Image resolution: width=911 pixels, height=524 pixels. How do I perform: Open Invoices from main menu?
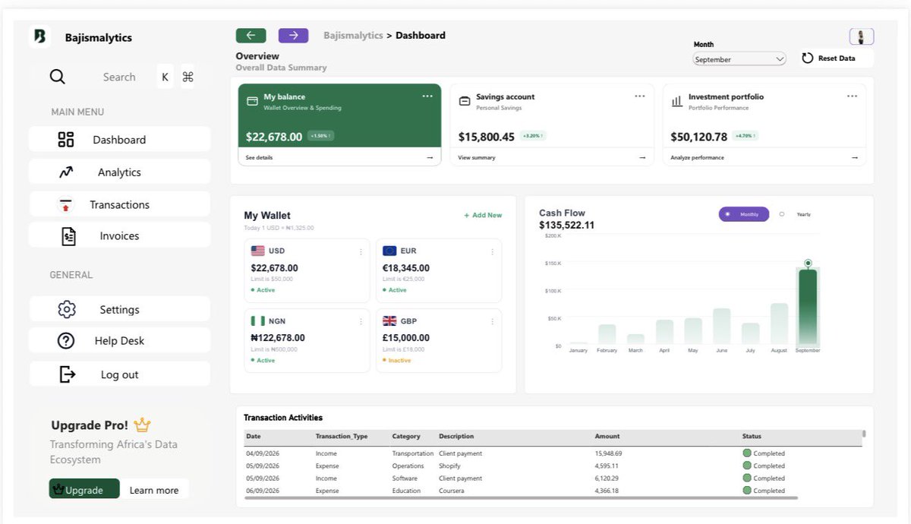(119, 235)
